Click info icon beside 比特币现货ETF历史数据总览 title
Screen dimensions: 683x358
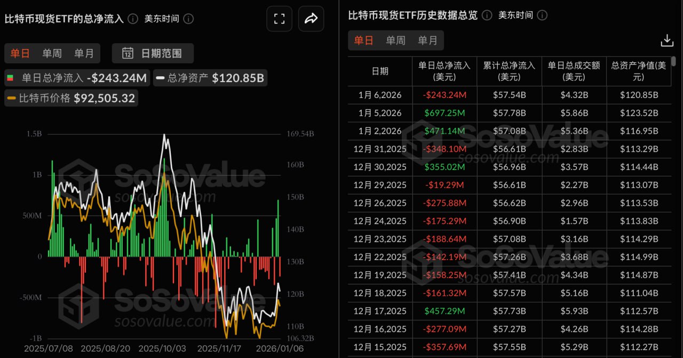[487, 15]
